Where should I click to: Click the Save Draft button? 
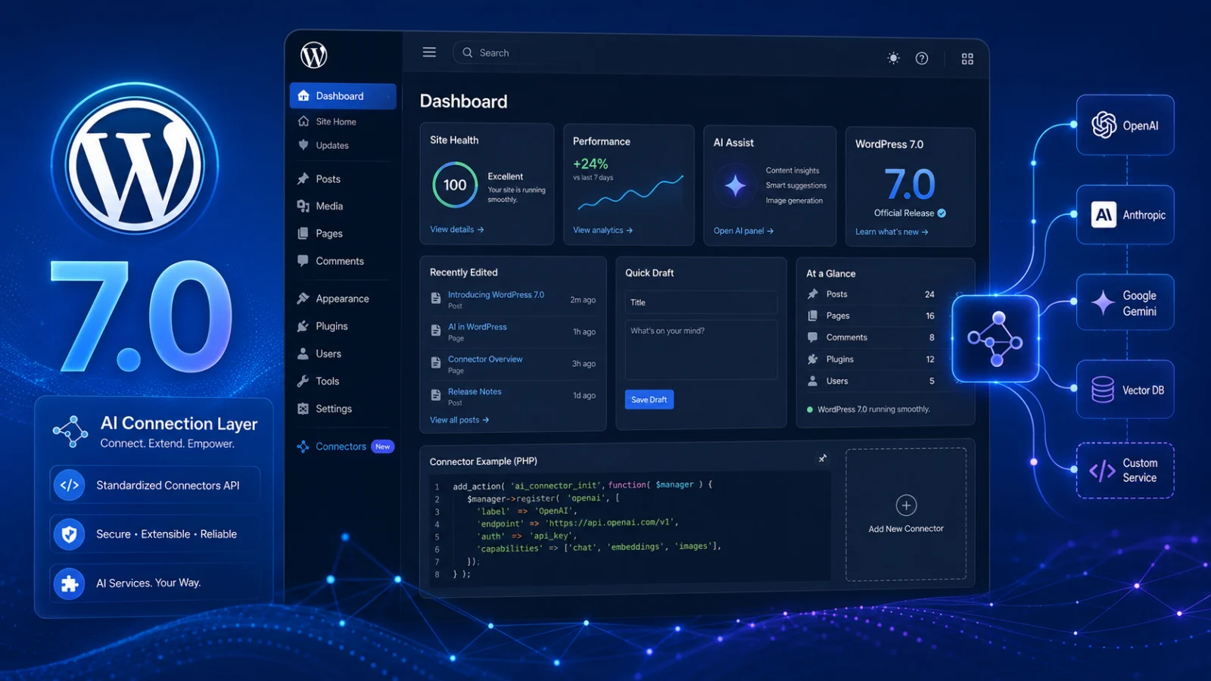click(649, 400)
